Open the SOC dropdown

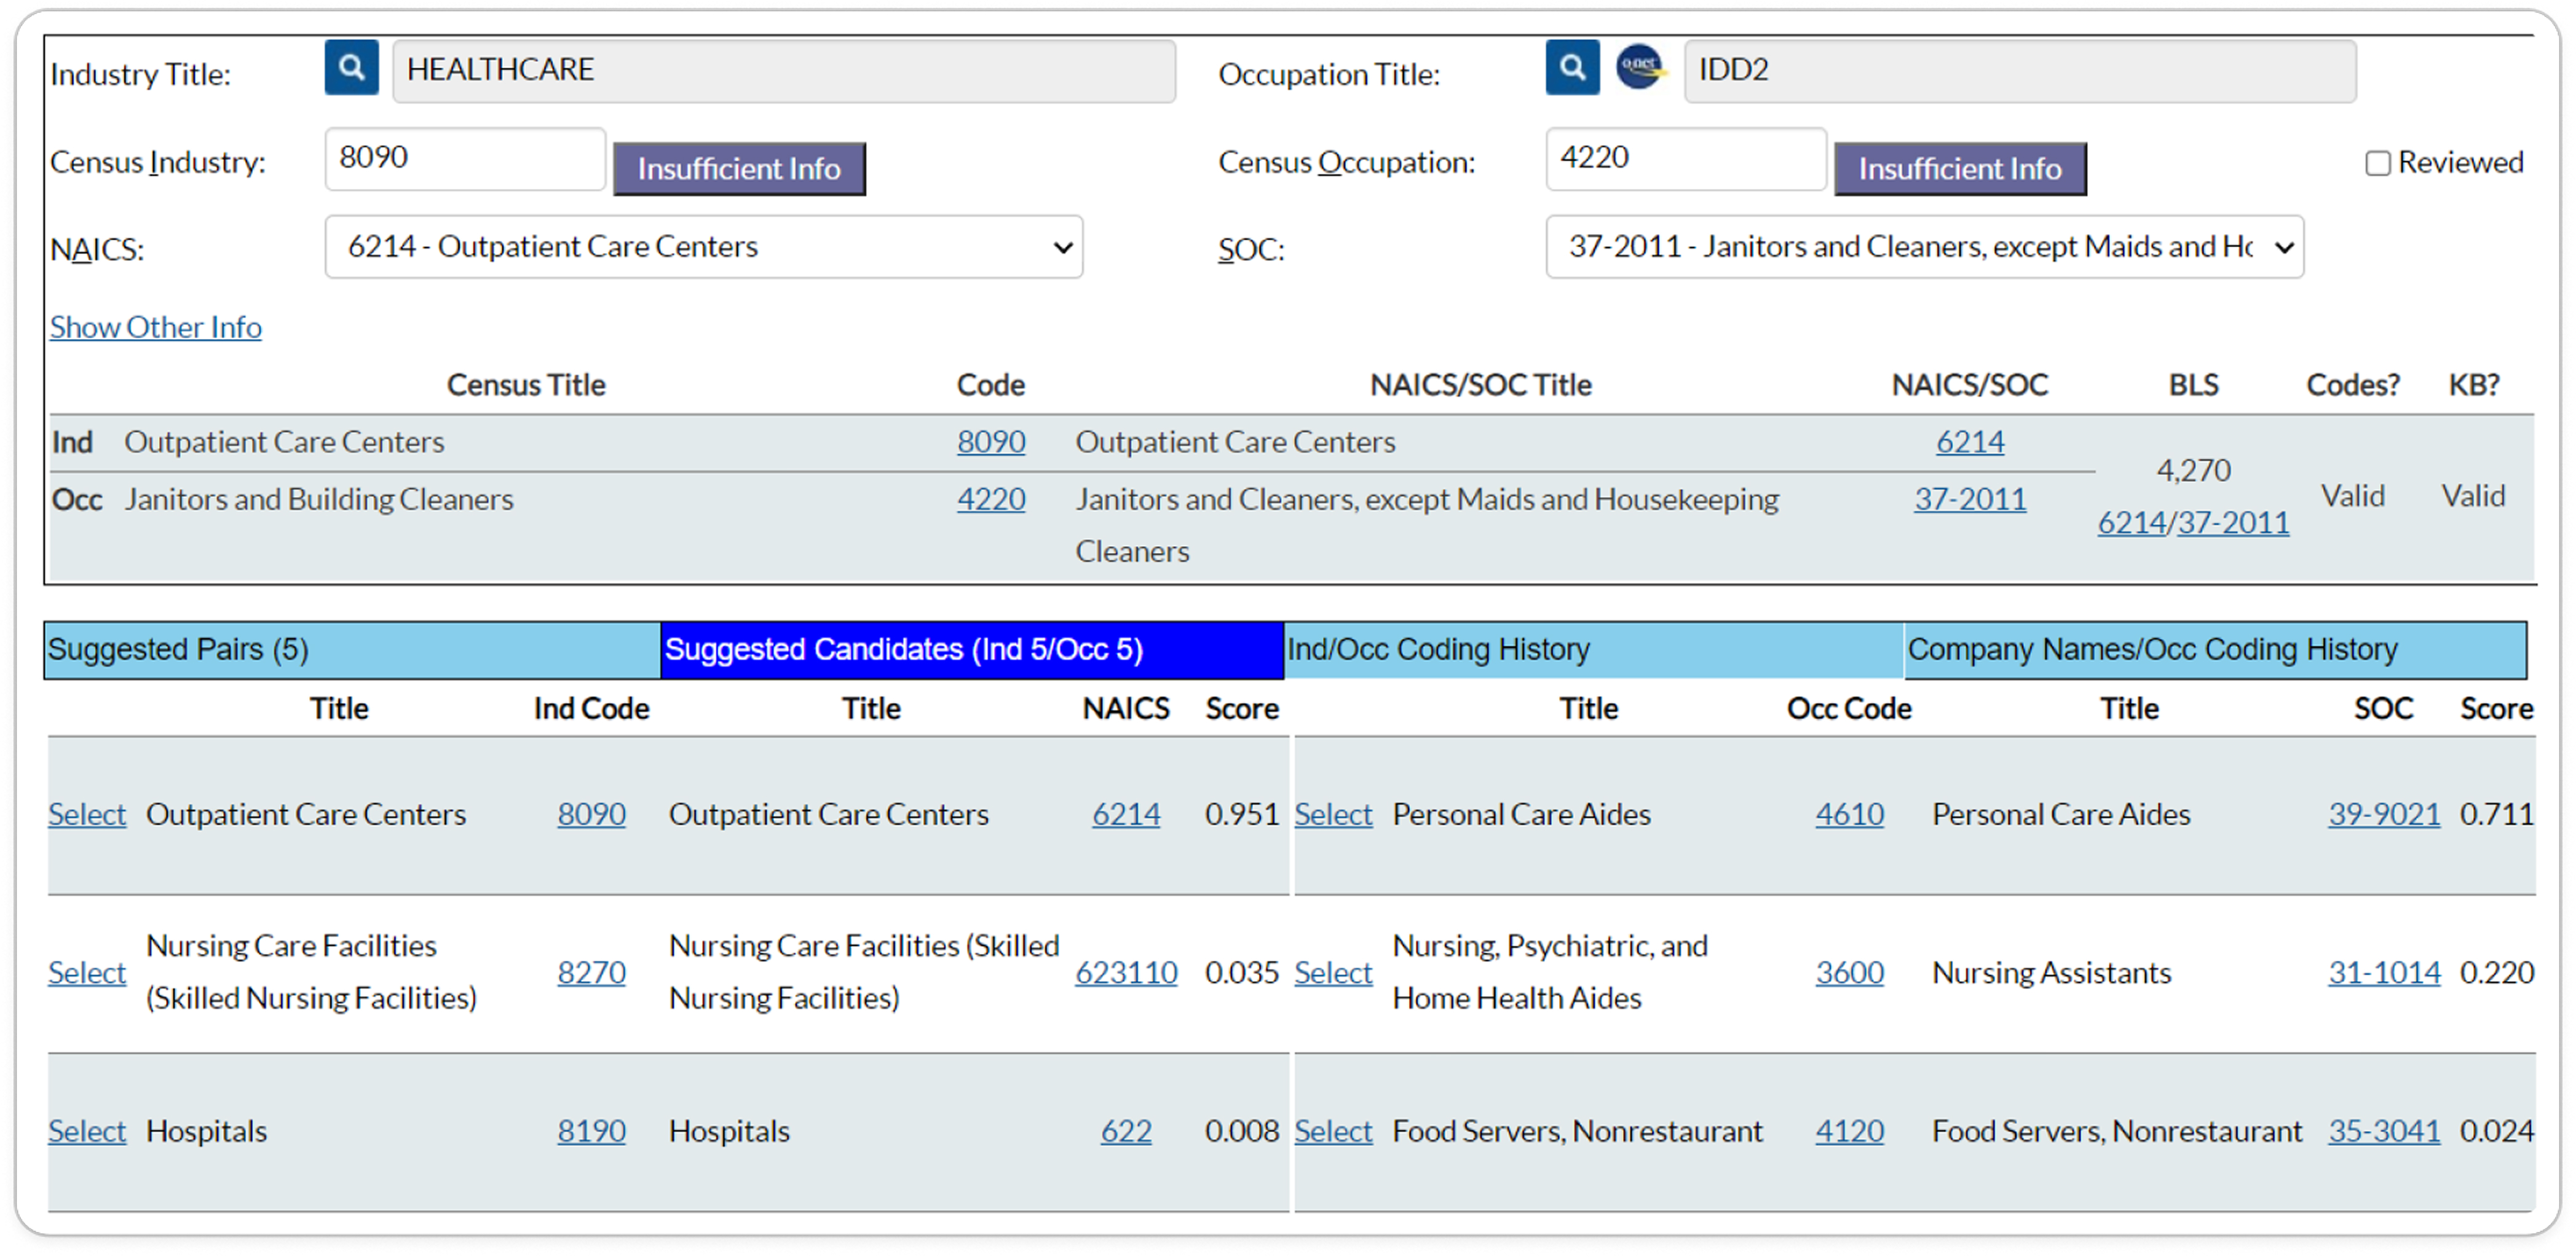coord(1924,247)
